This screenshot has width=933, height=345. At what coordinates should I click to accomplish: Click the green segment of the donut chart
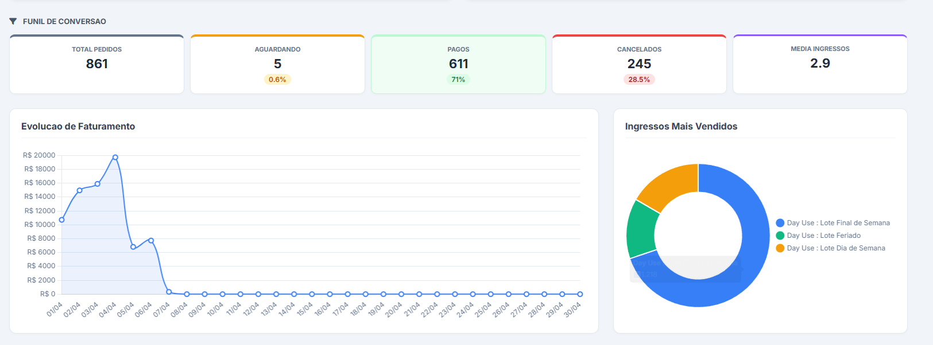(641, 229)
